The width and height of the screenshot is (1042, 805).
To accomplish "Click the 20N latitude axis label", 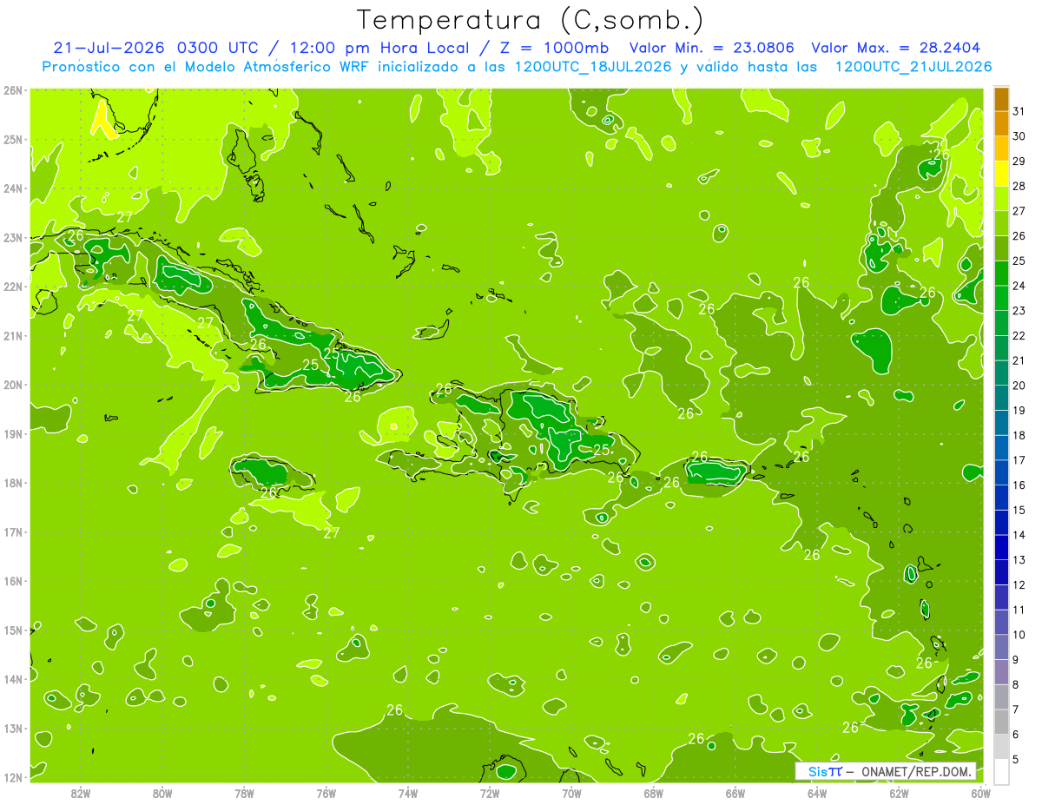I will pos(13,385).
